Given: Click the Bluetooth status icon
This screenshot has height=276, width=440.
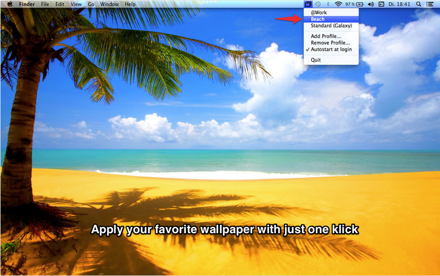Looking at the screenshot, I should (x=328, y=4).
